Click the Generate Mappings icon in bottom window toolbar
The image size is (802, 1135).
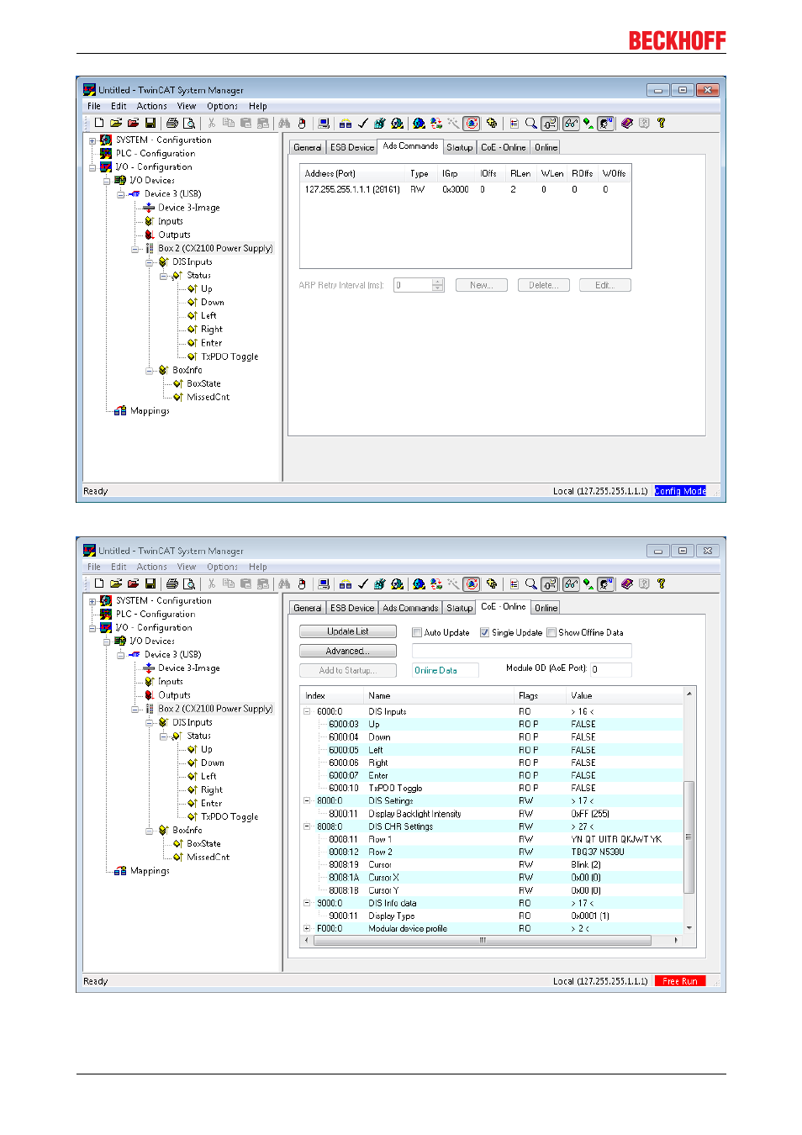click(346, 583)
